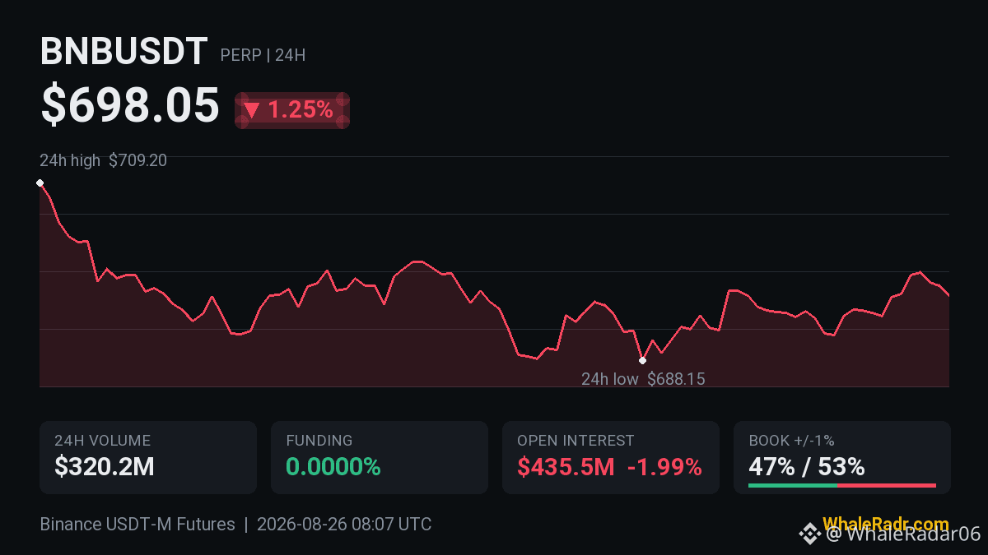
Task: Click the 1.25% decline badge
Action: pos(292,110)
